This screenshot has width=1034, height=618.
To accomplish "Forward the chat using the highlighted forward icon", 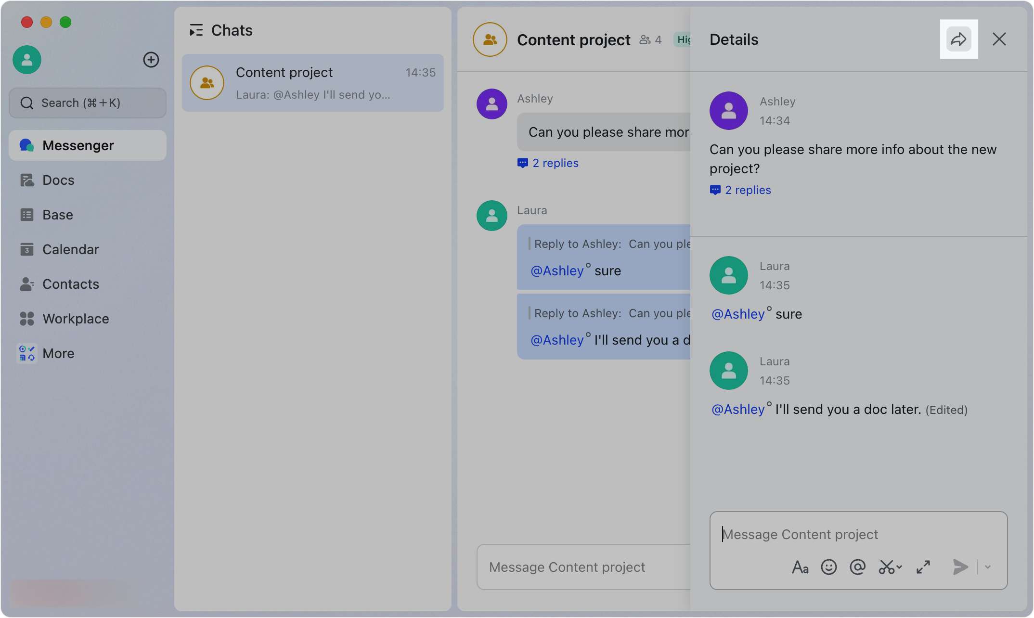I will [x=958, y=39].
